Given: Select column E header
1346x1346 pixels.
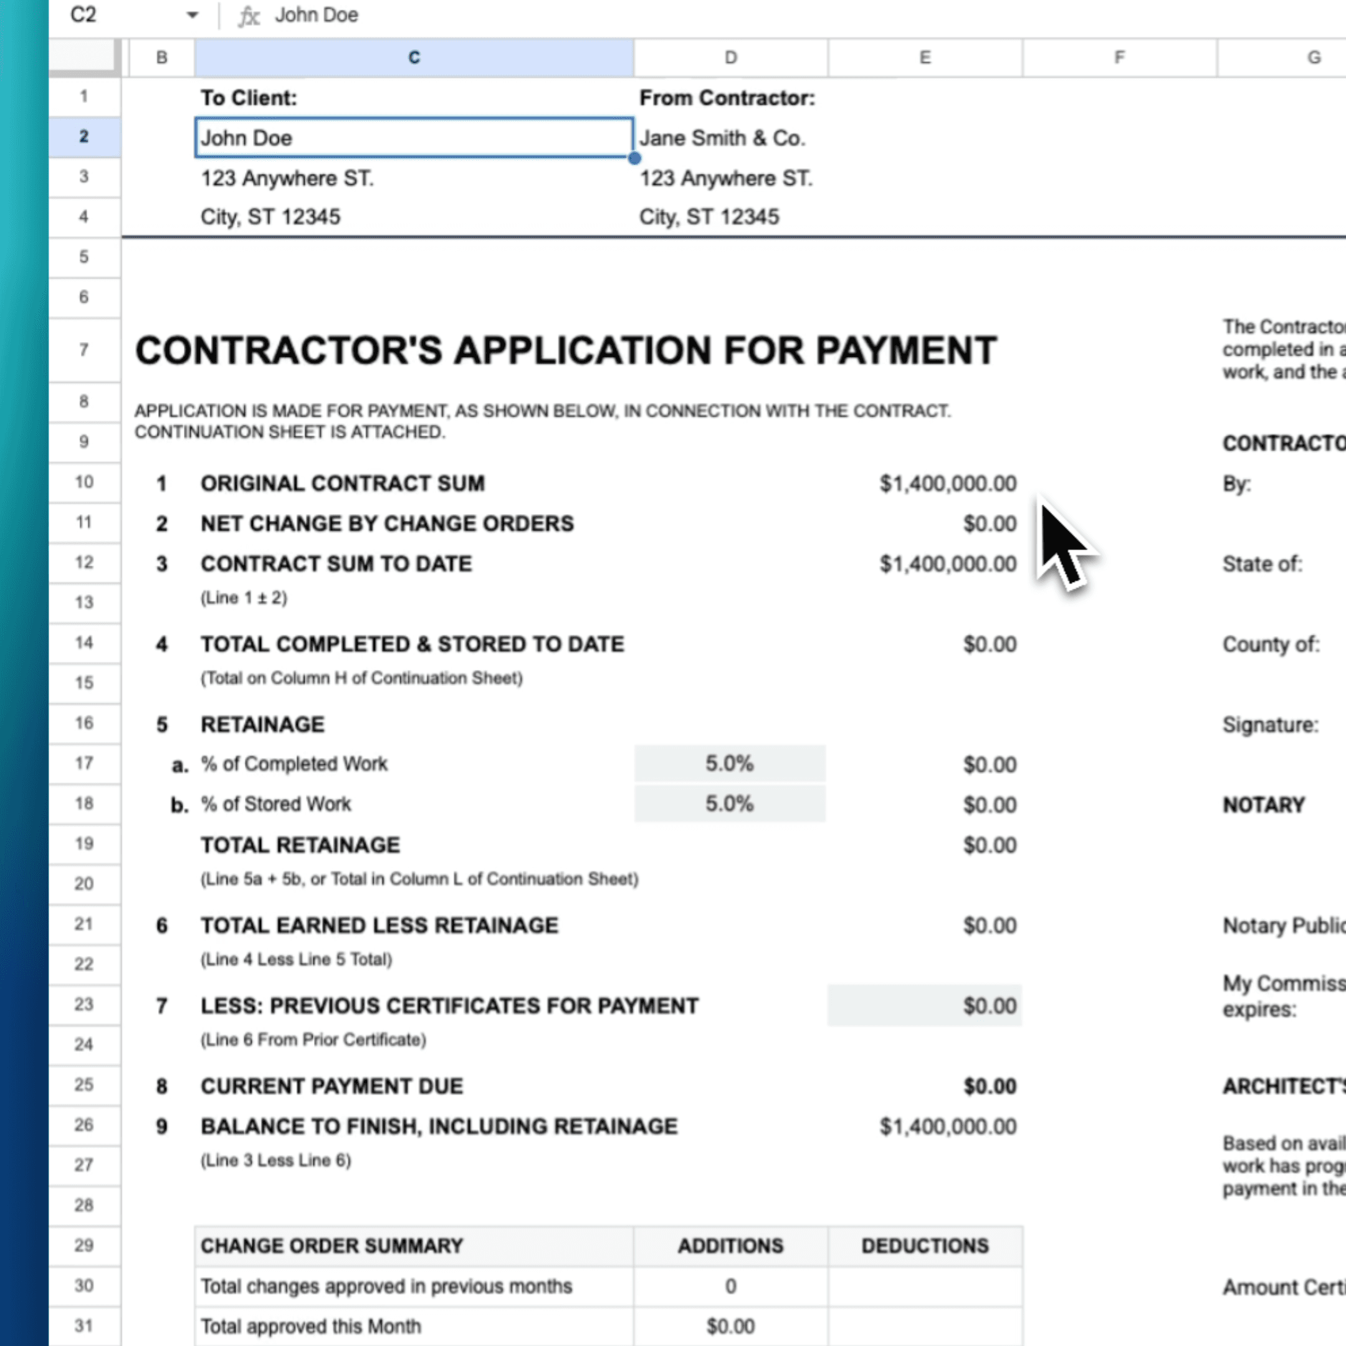Looking at the screenshot, I should click(x=925, y=57).
